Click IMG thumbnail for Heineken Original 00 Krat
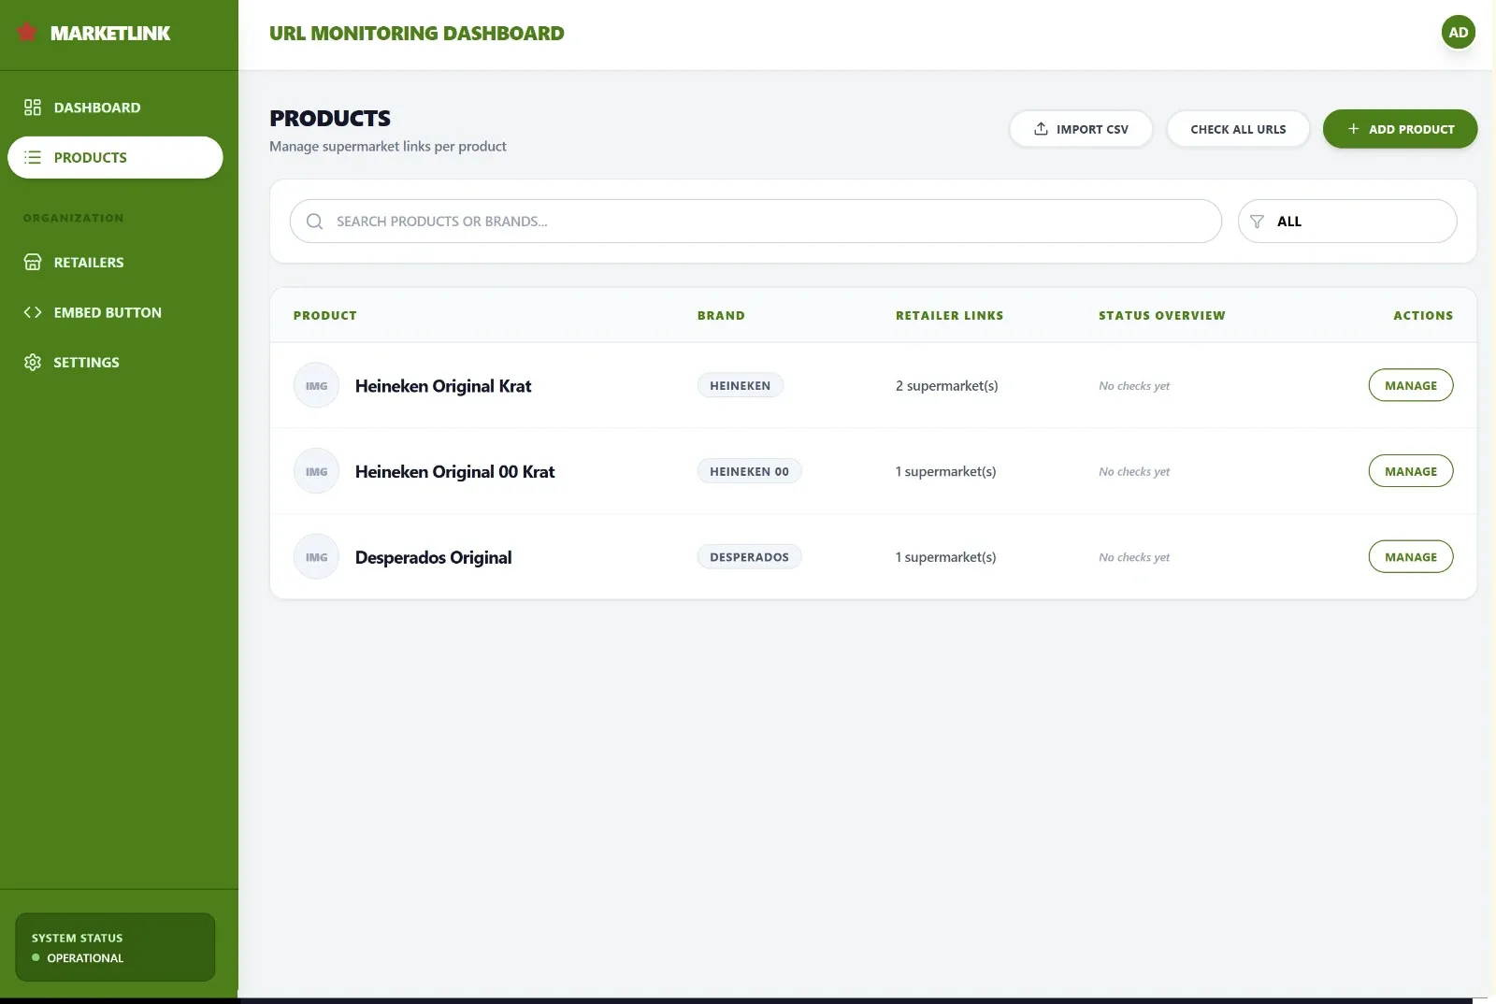This screenshot has width=1496, height=1004. point(316,471)
